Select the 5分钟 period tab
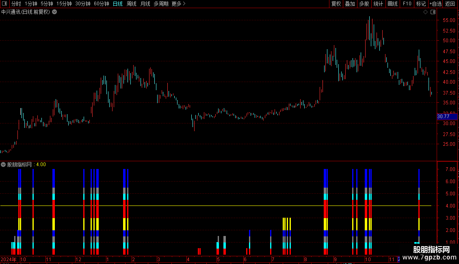 point(47,4)
